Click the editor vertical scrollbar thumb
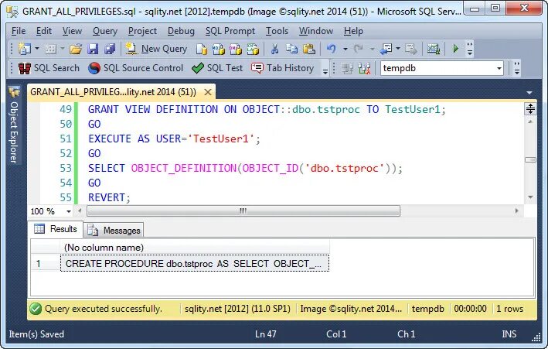548x349 pixels. pos(530,159)
